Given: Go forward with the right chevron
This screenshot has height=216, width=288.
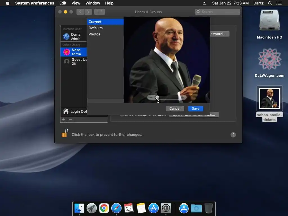Looking at the screenshot, I should [x=88, y=12].
